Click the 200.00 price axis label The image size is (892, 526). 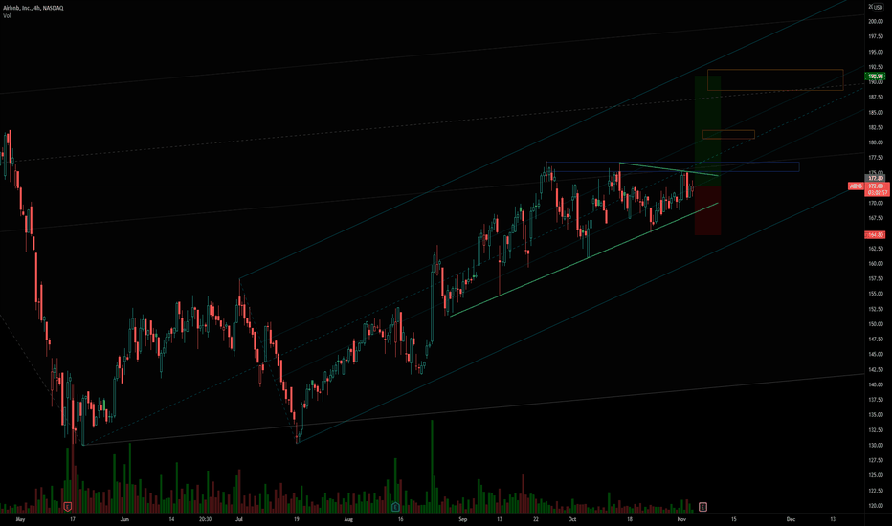click(x=875, y=22)
